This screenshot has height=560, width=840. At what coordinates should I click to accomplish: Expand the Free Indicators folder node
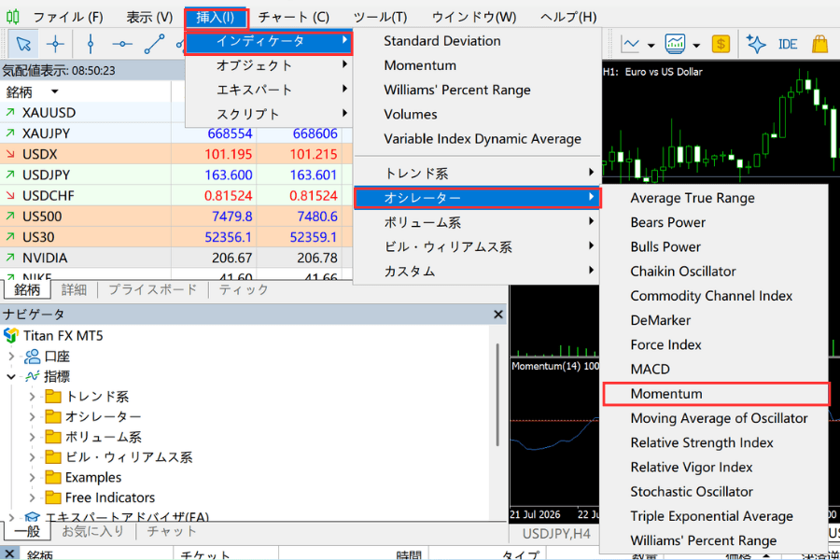tap(32, 497)
